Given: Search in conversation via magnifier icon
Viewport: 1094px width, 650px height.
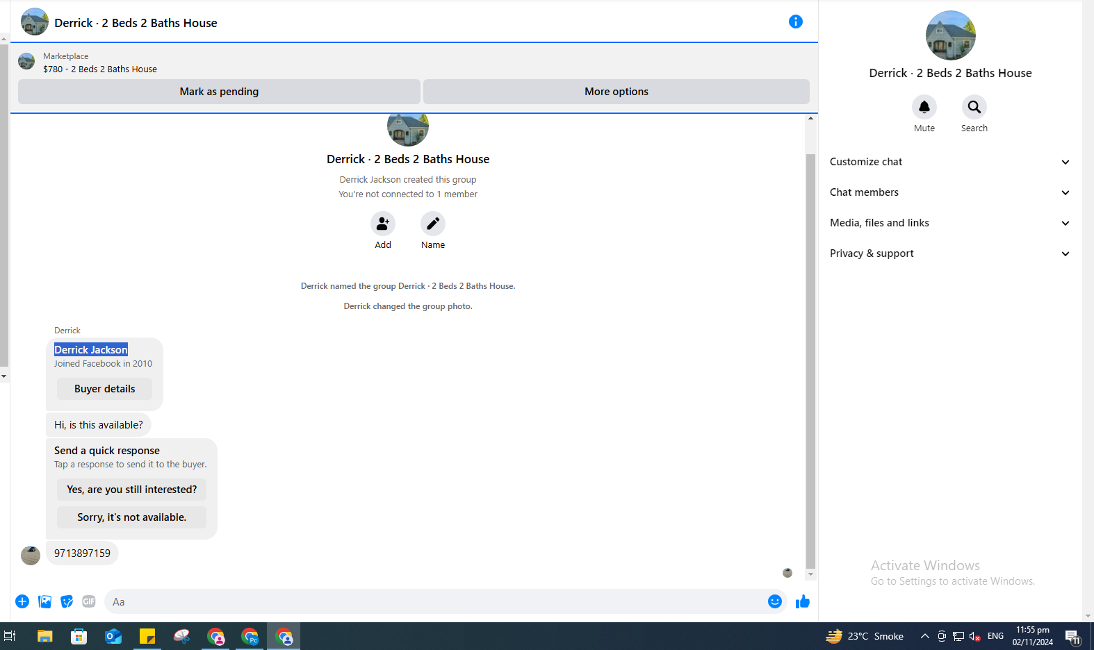Looking at the screenshot, I should pos(974,107).
